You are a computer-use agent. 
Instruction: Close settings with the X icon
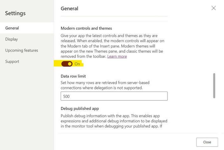coord(214,8)
